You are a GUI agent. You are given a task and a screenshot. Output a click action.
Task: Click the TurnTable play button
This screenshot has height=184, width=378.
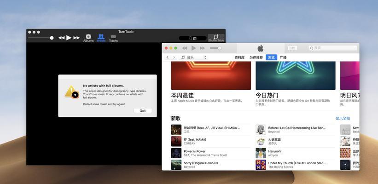69,38
